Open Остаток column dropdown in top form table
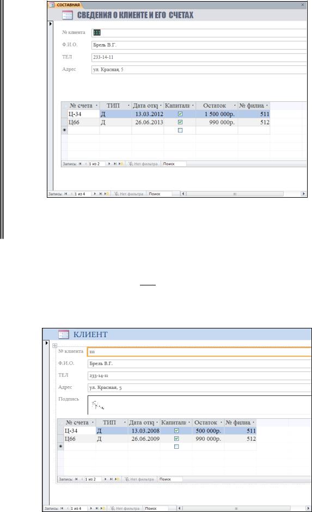312x512 pixels. 235,106
